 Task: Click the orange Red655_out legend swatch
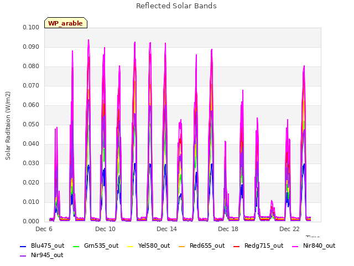182,247
